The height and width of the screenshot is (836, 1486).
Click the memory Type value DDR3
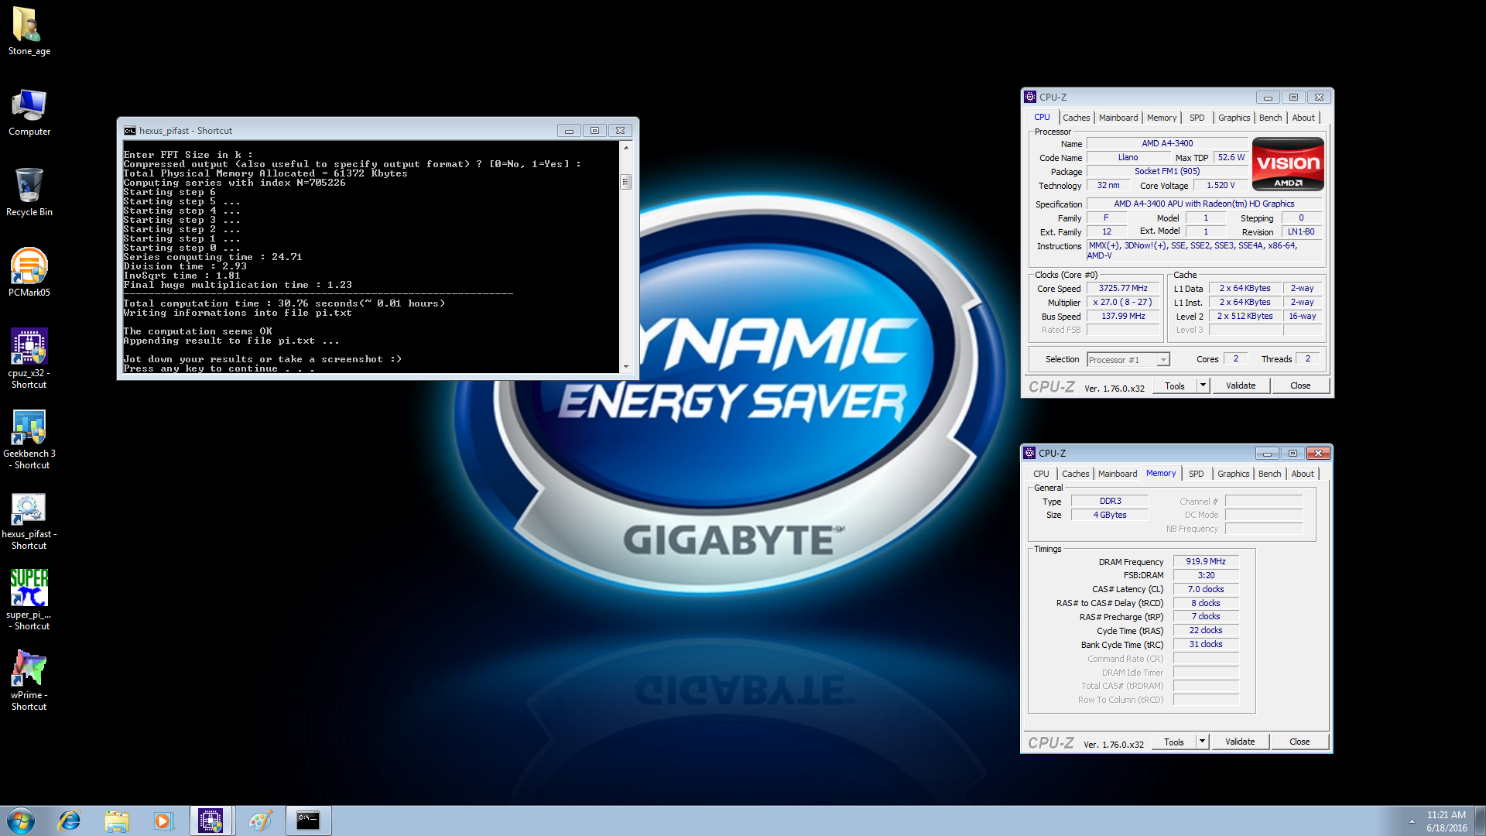pos(1110,502)
